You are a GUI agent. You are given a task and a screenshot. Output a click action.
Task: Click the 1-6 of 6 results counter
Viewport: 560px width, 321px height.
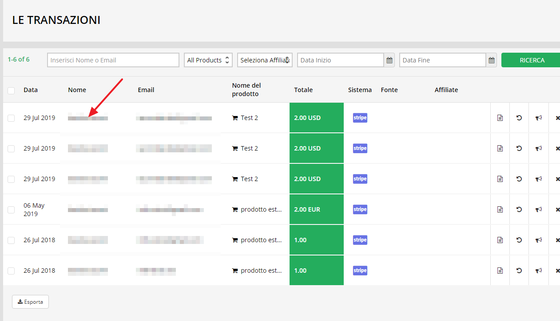tap(19, 59)
